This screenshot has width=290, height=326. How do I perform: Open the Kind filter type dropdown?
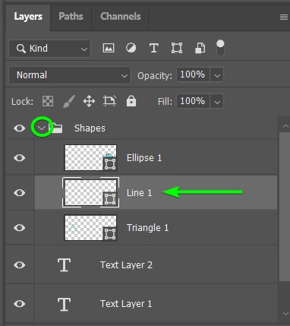pyautogui.click(x=49, y=49)
